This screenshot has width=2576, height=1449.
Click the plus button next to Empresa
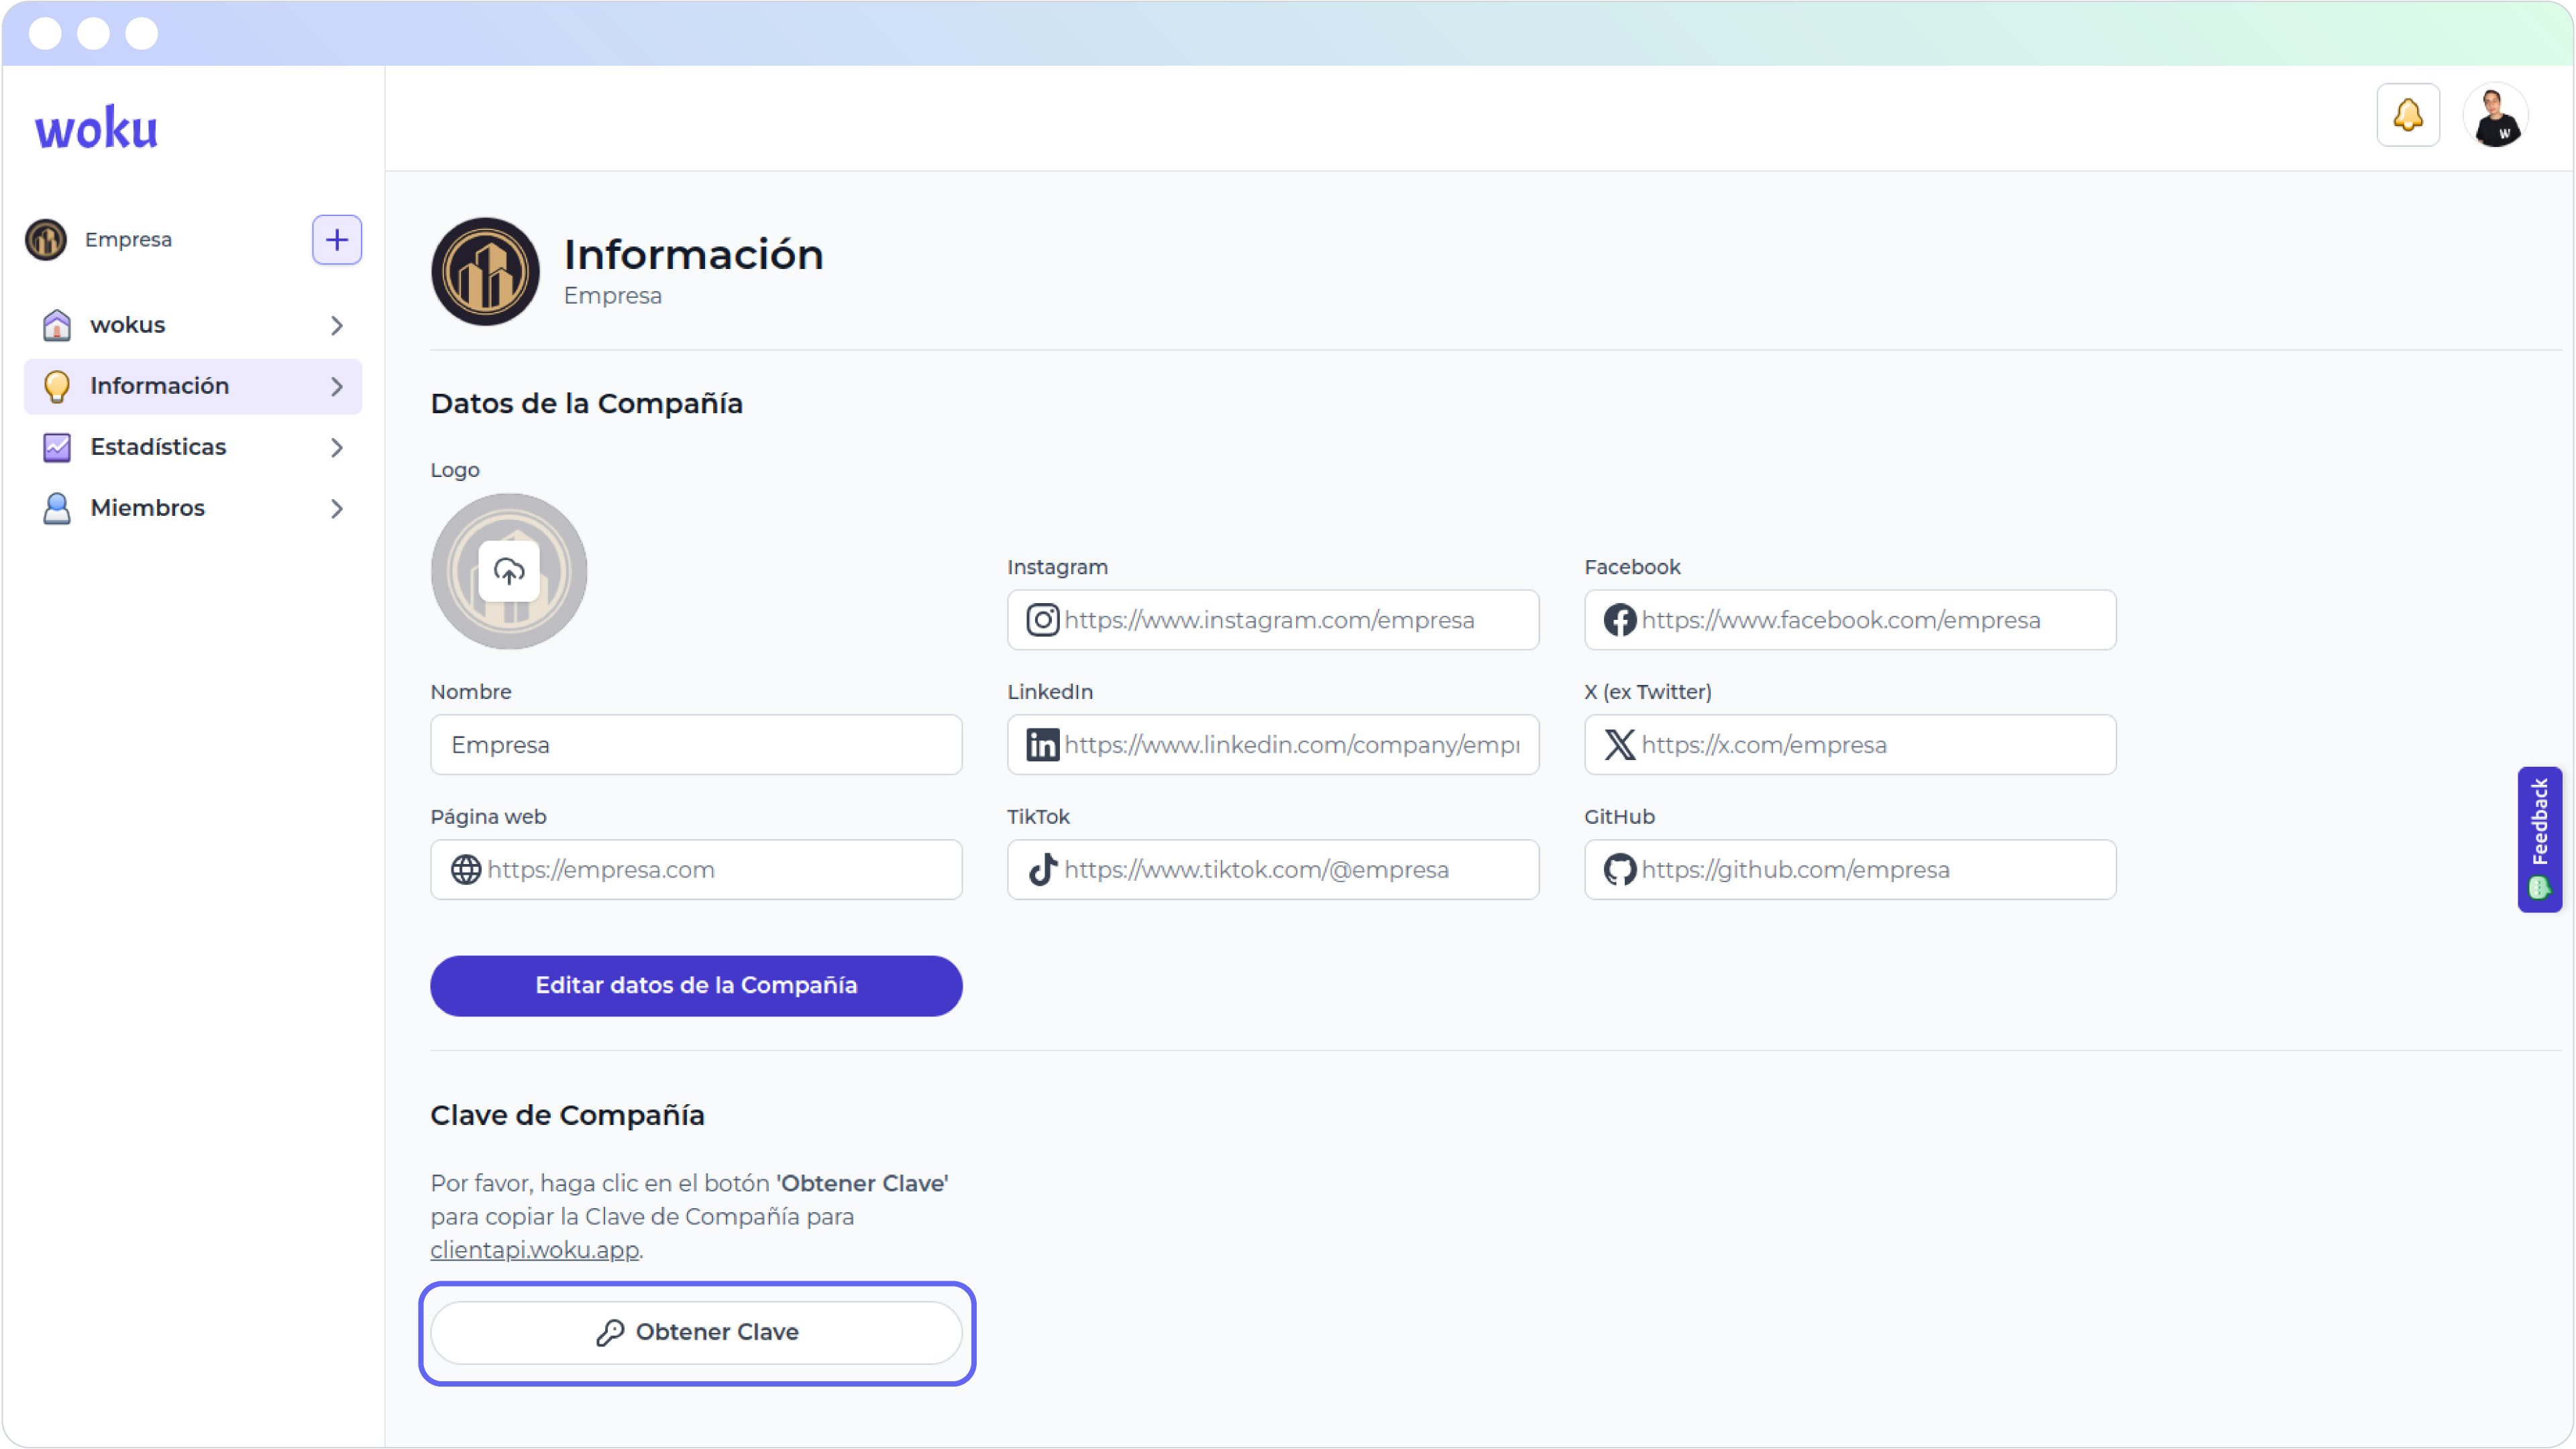[x=337, y=240]
